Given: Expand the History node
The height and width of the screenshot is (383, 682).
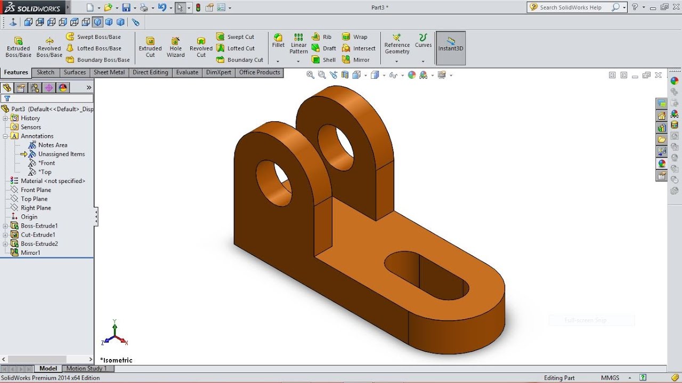Looking at the screenshot, I should (x=5, y=118).
